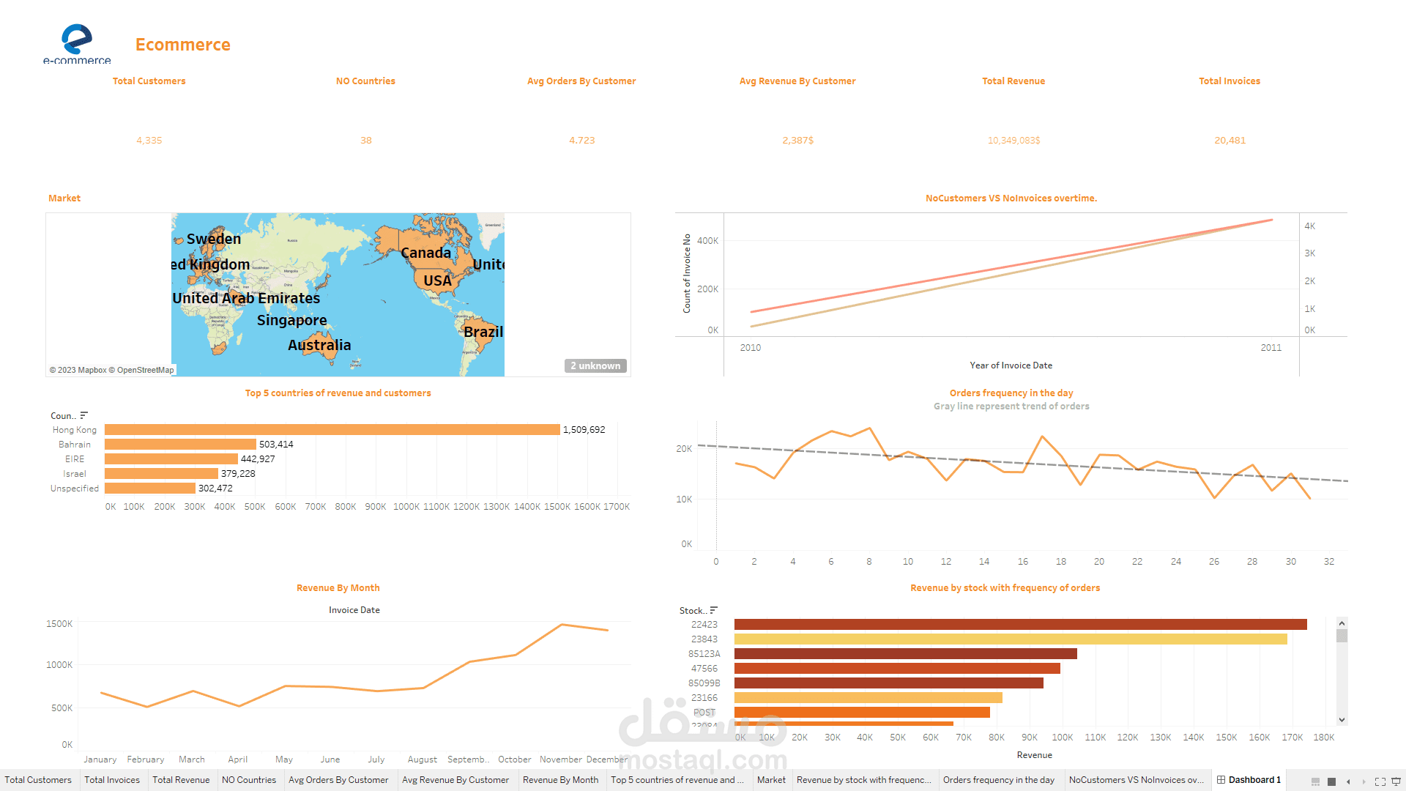Click the show tabs square icon
Viewport: 1406px width, 791px height.
coord(1332,781)
